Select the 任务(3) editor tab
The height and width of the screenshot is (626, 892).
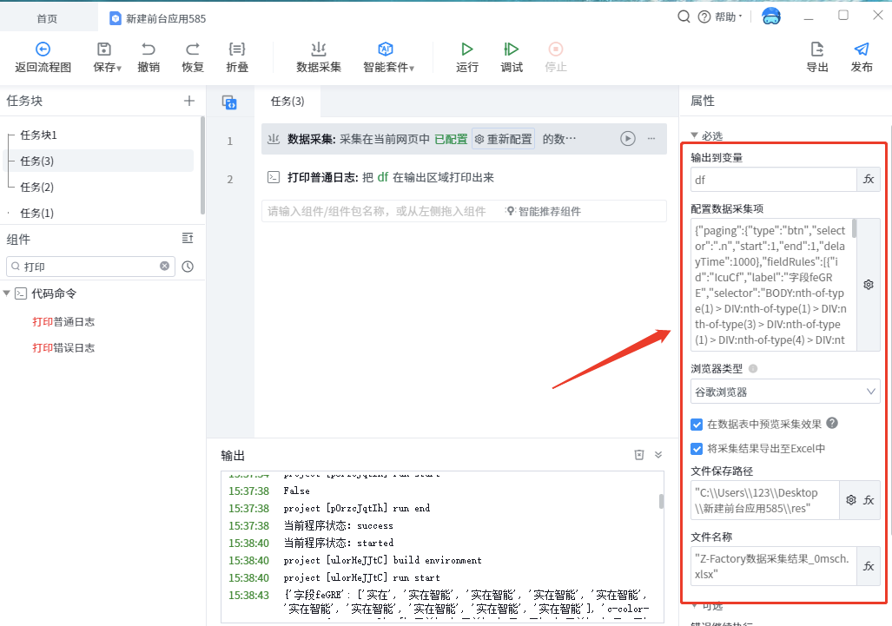(287, 102)
